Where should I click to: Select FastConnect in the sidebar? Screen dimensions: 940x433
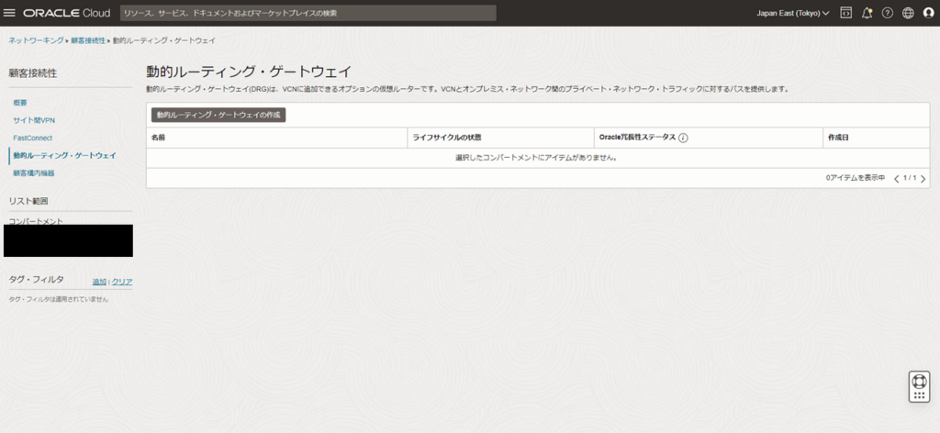32,138
